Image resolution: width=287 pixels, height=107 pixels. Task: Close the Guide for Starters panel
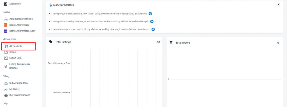point(279,4)
